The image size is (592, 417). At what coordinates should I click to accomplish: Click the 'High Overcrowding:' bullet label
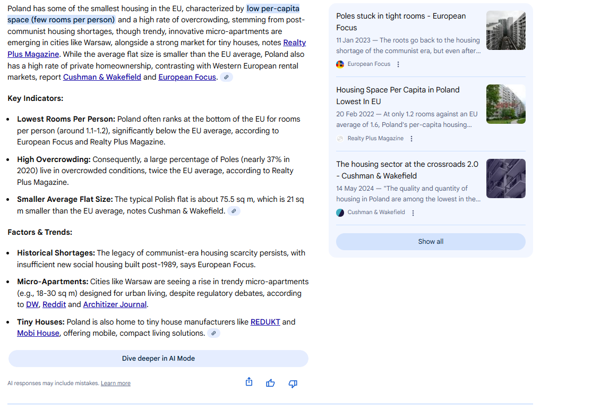[54, 159]
